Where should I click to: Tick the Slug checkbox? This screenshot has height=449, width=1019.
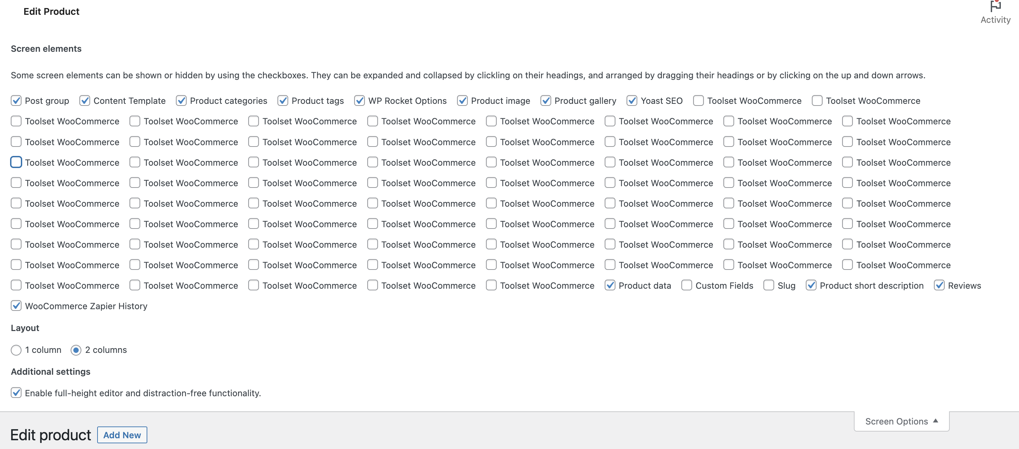(x=769, y=285)
